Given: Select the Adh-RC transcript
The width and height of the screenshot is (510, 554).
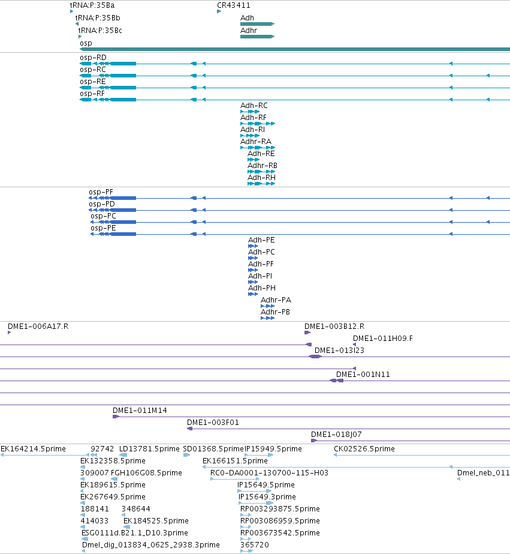Looking at the screenshot, I should [250, 112].
